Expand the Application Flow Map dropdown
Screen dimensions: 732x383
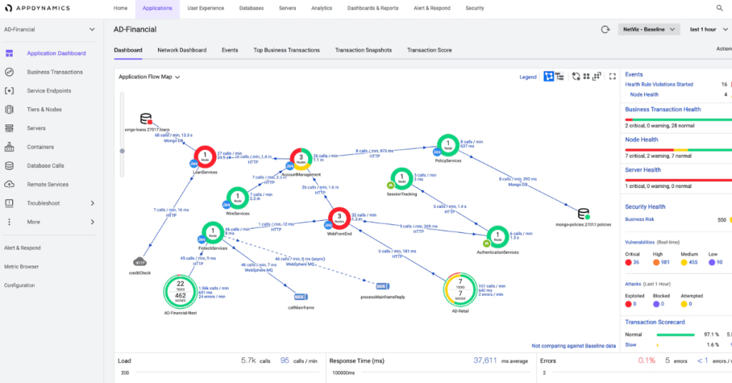point(149,77)
